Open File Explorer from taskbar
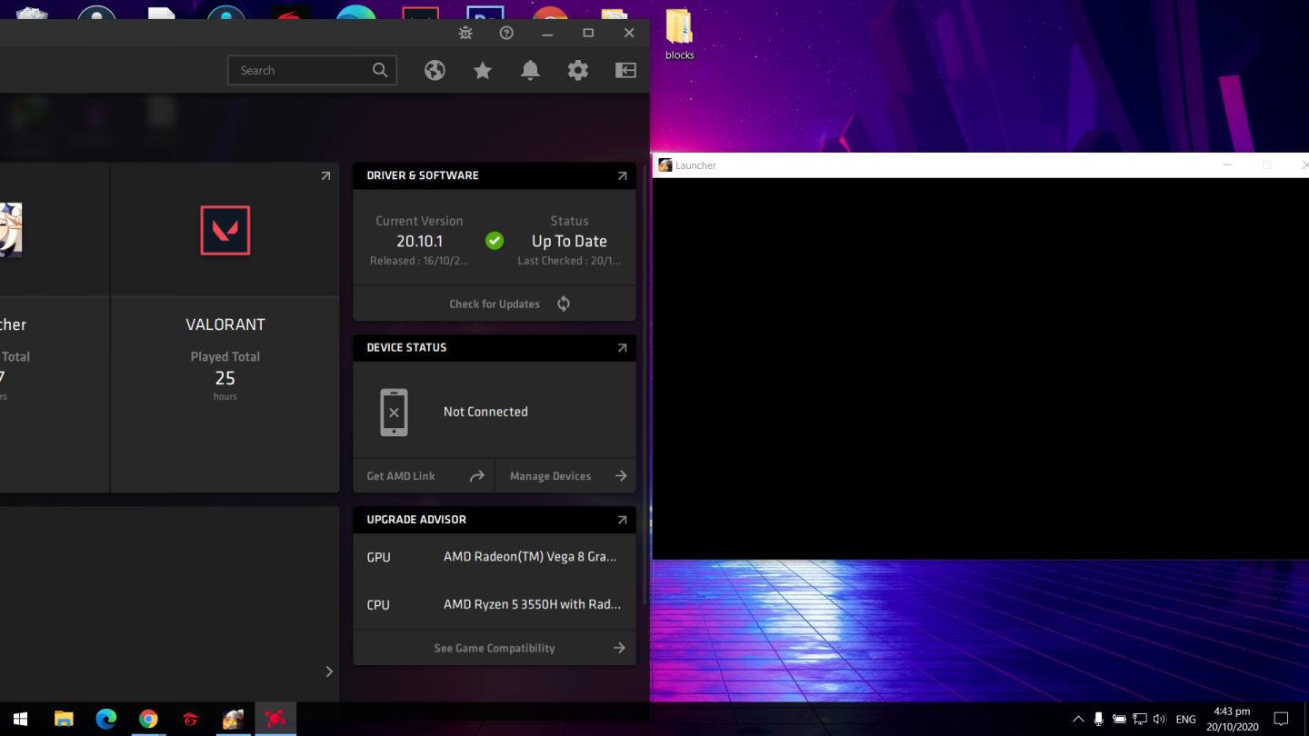Screen dimensions: 1309x736 coord(64,719)
